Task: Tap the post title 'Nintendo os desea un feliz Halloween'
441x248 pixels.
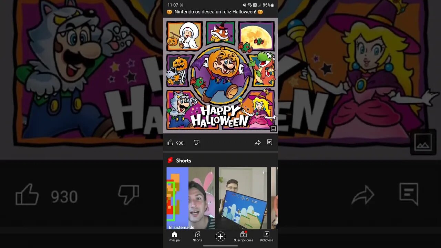Action: pos(215,12)
